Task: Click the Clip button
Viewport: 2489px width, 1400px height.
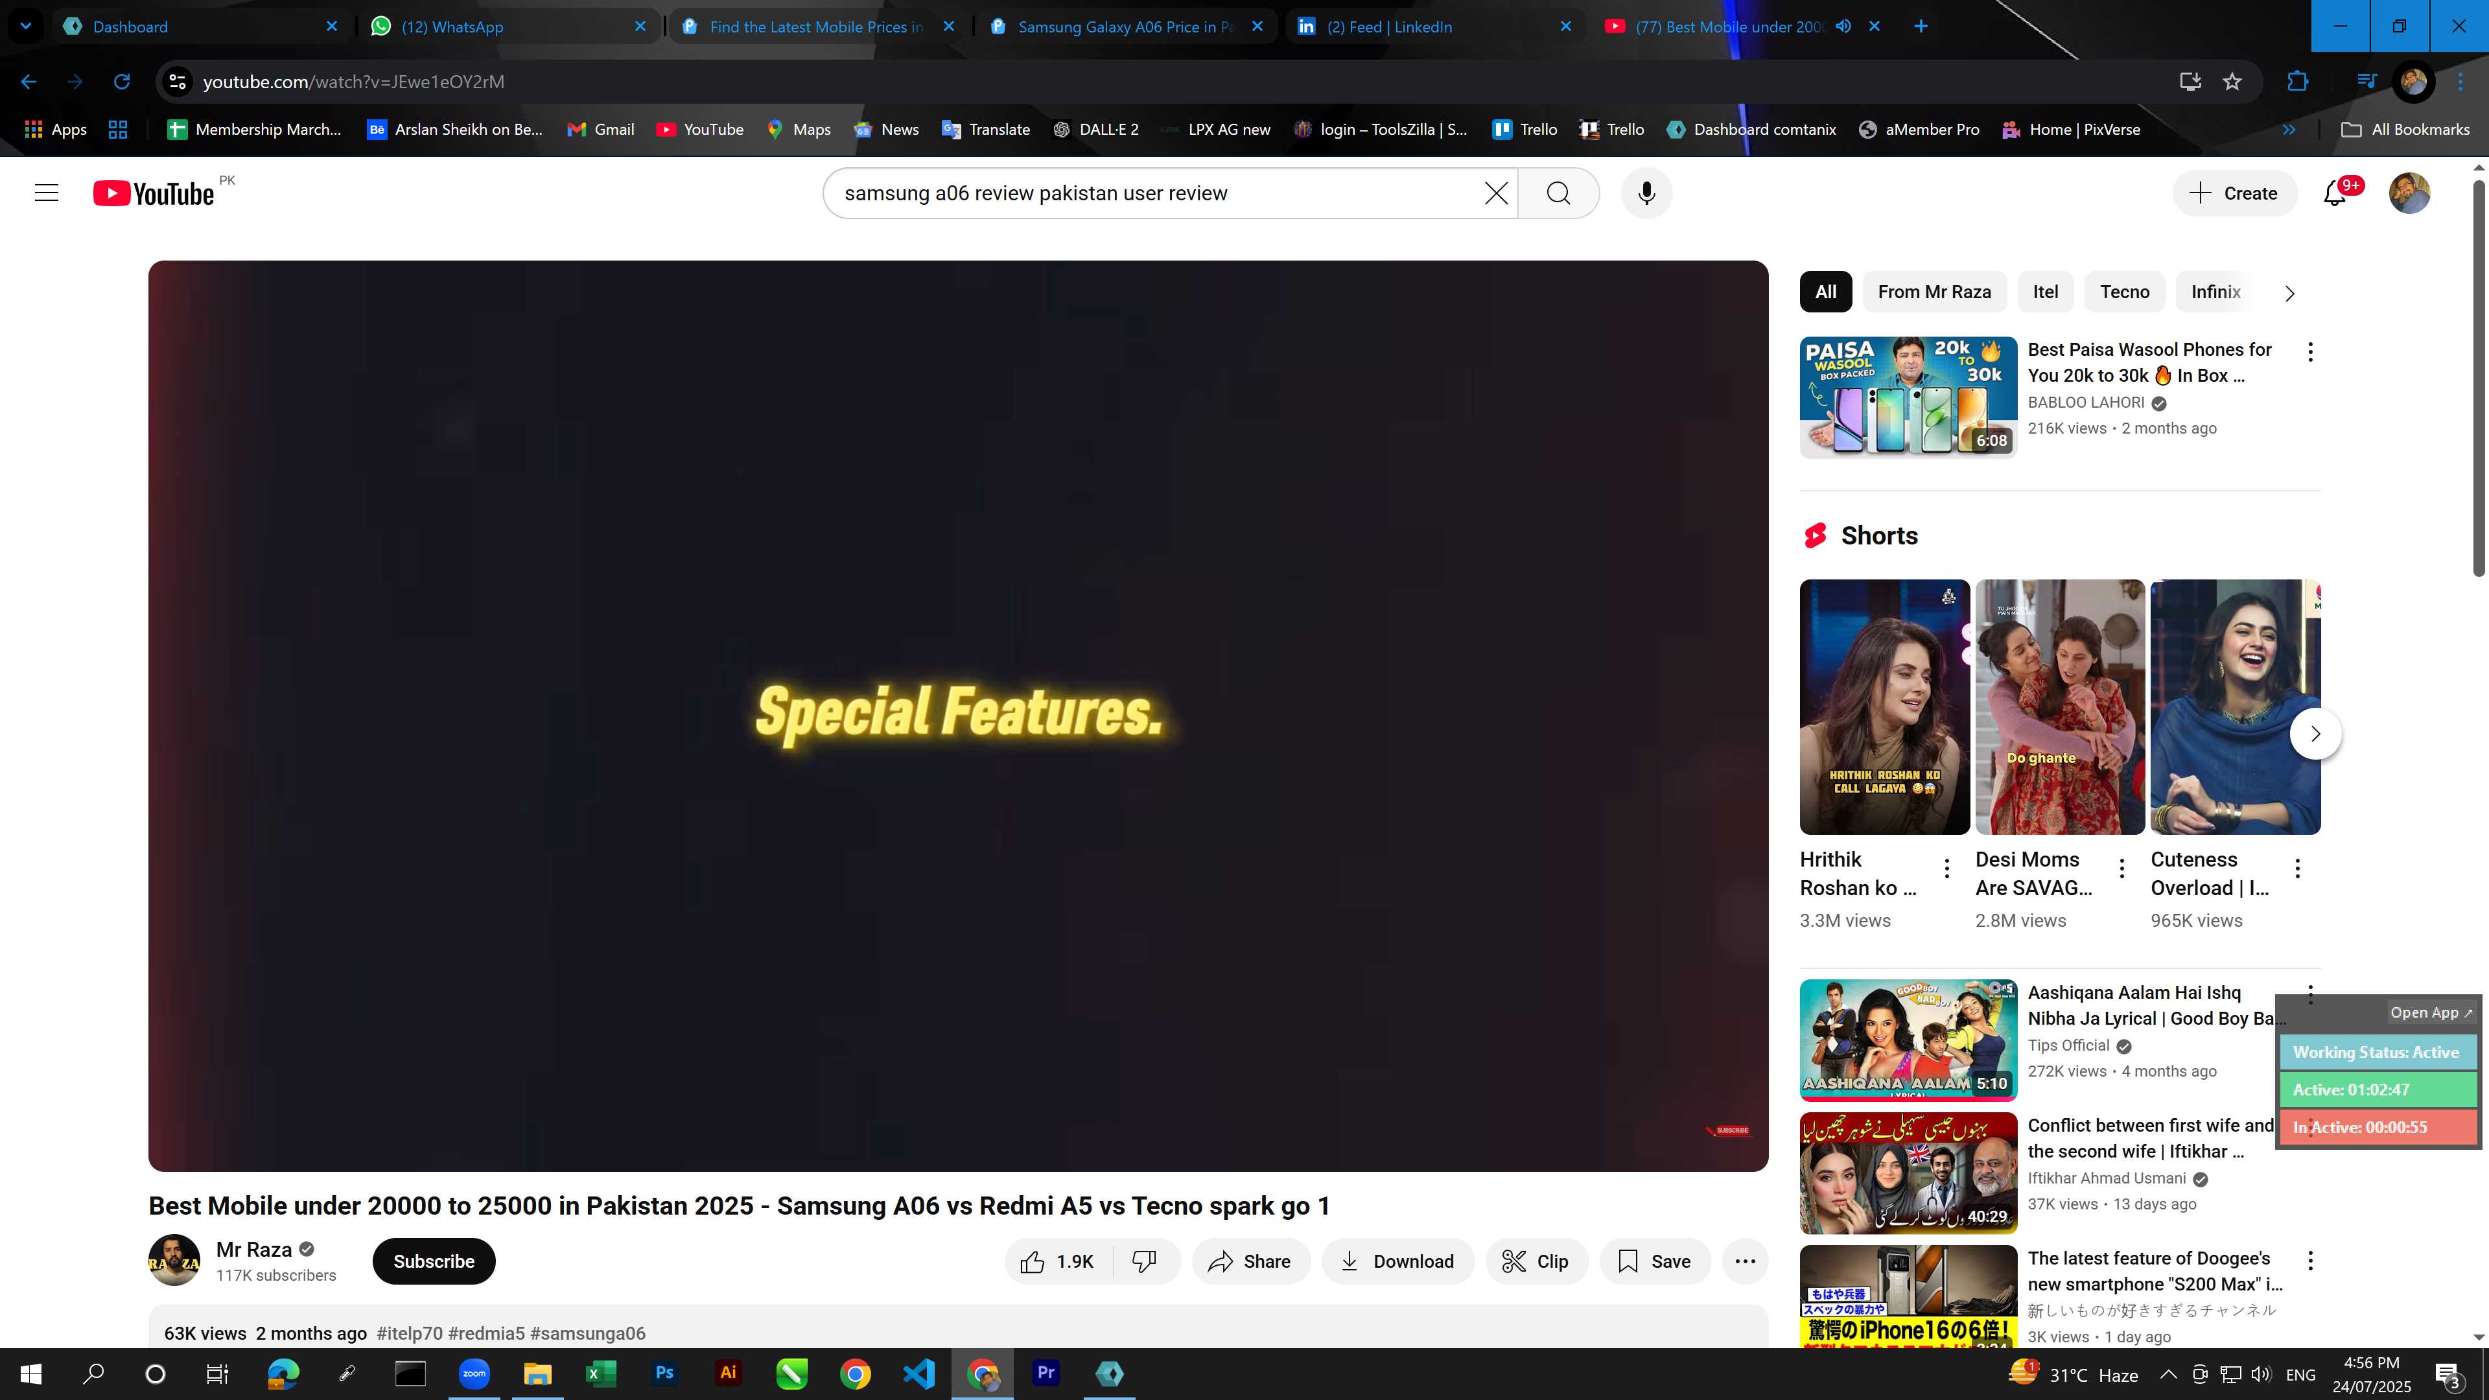Action: [x=1536, y=1262]
